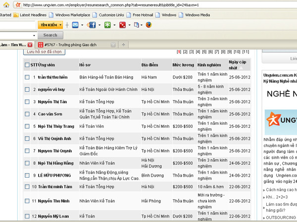Click the red dice toolbar icon
The image size is (297, 222).
122,25
